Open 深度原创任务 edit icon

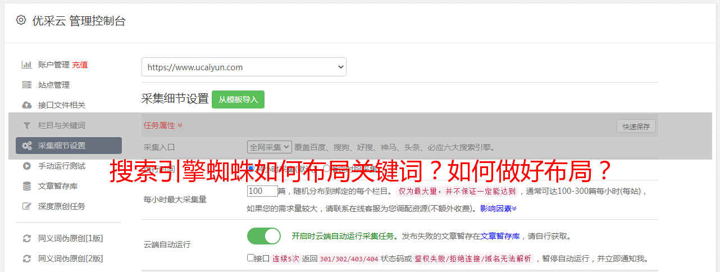(26, 206)
